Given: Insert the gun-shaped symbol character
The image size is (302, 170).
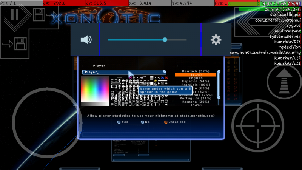Looking at the screenshot, I should [x=142, y=78].
